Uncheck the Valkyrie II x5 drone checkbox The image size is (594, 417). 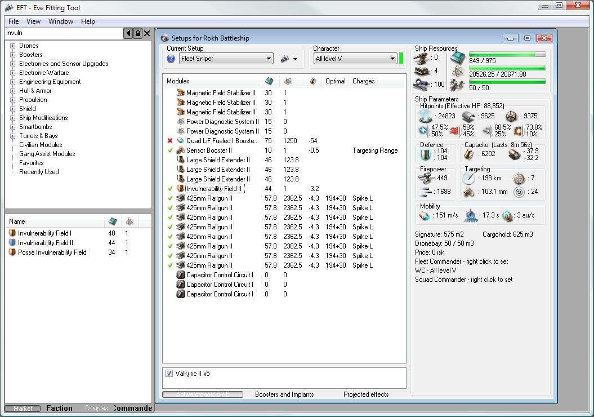[x=169, y=374]
